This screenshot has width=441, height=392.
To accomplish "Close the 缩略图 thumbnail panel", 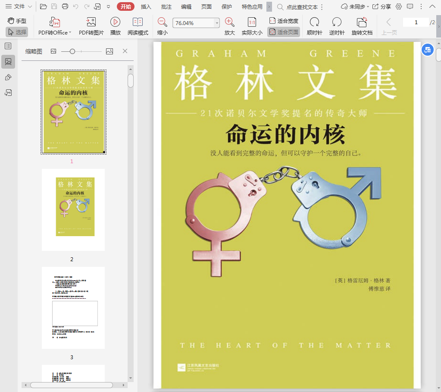I will (x=125, y=51).
